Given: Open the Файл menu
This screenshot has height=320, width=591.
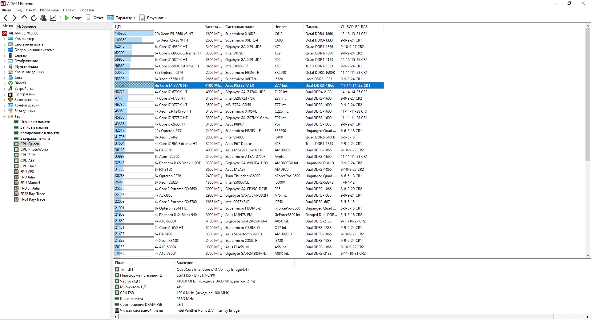Looking at the screenshot, I should point(6,10).
